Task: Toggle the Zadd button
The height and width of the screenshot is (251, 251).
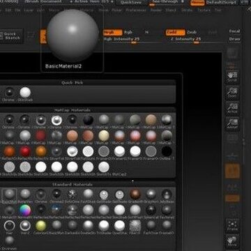Action: pyautogui.click(x=176, y=32)
